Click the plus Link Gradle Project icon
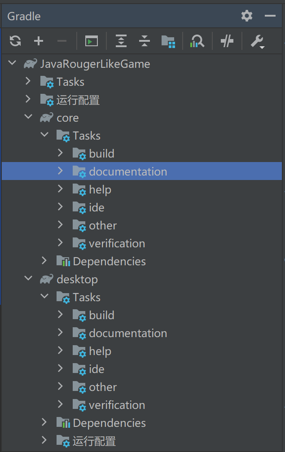The width and height of the screenshot is (285, 452). tap(39, 41)
